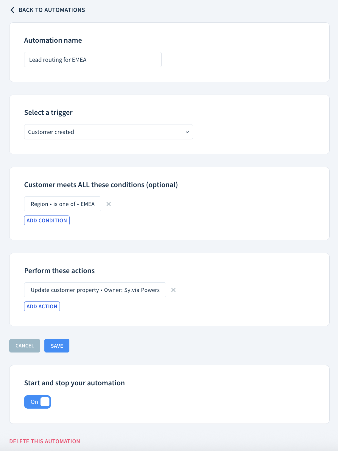Dismiss the update customer property action
This screenshot has width=338, height=451.
(x=173, y=290)
